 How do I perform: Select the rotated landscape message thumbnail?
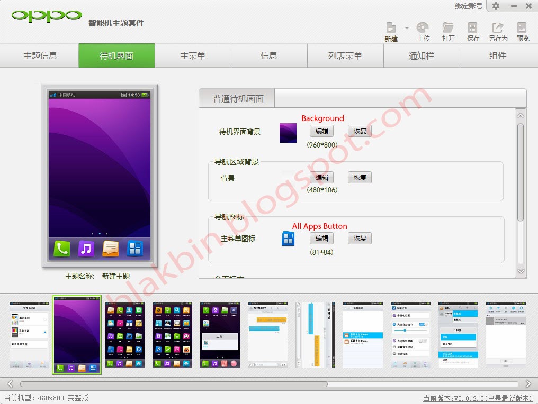[315, 335]
